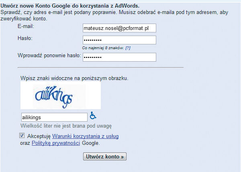The width and height of the screenshot is (241, 172).
Task: Open the Warunki korzystania z usług link
Action: tap(85, 136)
